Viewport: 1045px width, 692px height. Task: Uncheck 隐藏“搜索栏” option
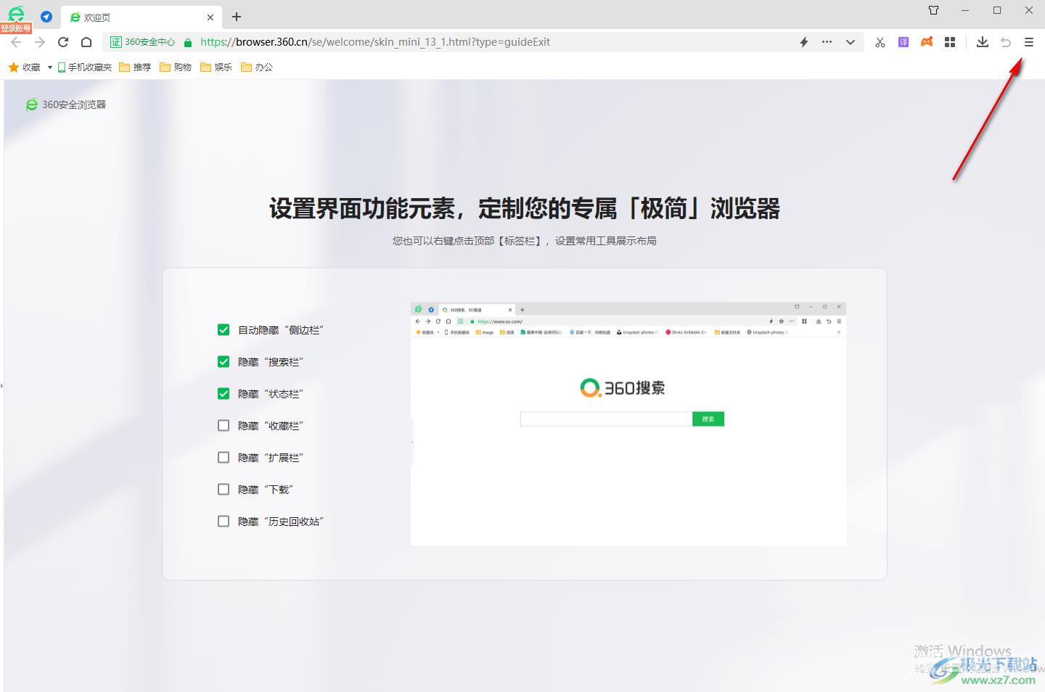pyautogui.click(x=224, y=362)
